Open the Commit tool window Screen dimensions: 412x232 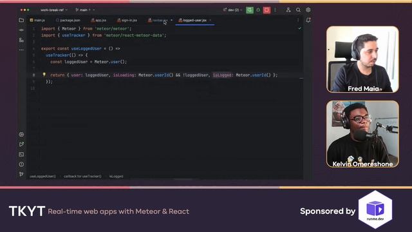(x=21, y=30)
